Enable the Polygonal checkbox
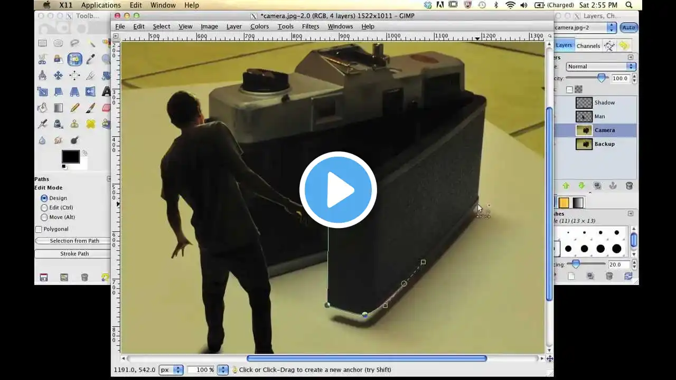676x380 pixels. tap(39, 229)
